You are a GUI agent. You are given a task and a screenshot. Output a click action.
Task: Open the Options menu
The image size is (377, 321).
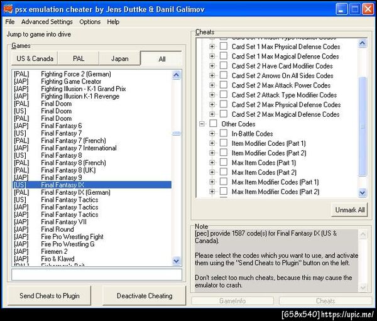coord(90,22)
